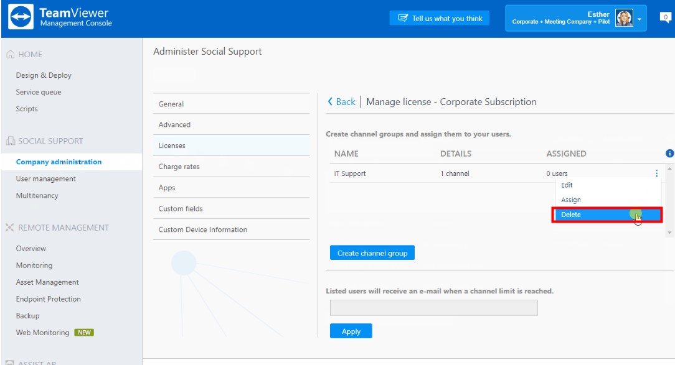Go Back to the previous page
The height and width of the screenshot is (365, 675).
[x=342, y=102]
